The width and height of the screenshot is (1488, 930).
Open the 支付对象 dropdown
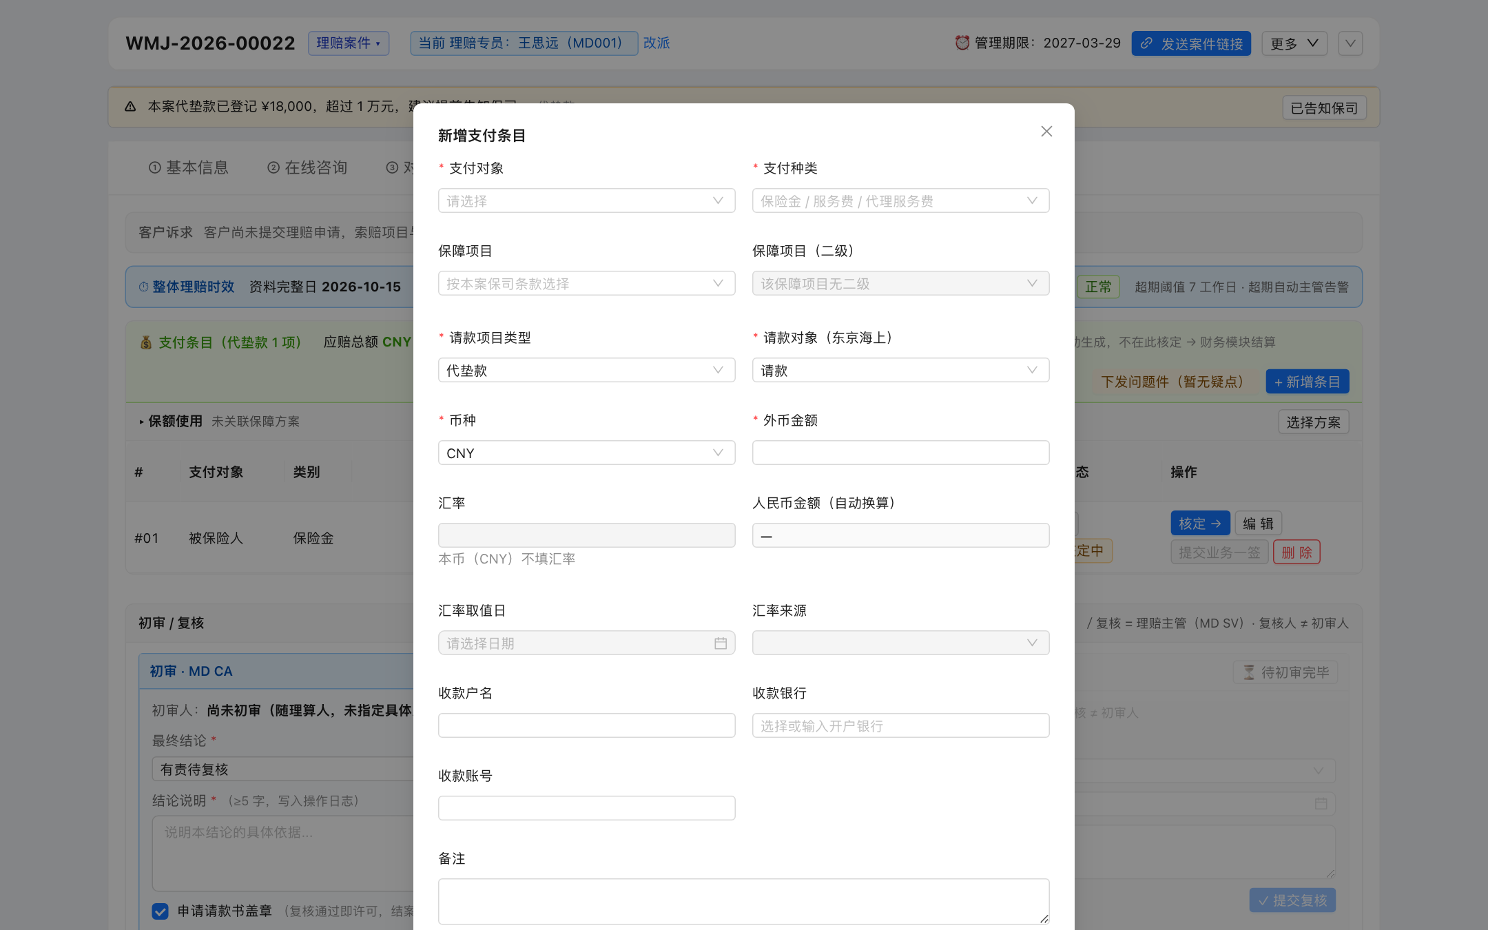587,200
